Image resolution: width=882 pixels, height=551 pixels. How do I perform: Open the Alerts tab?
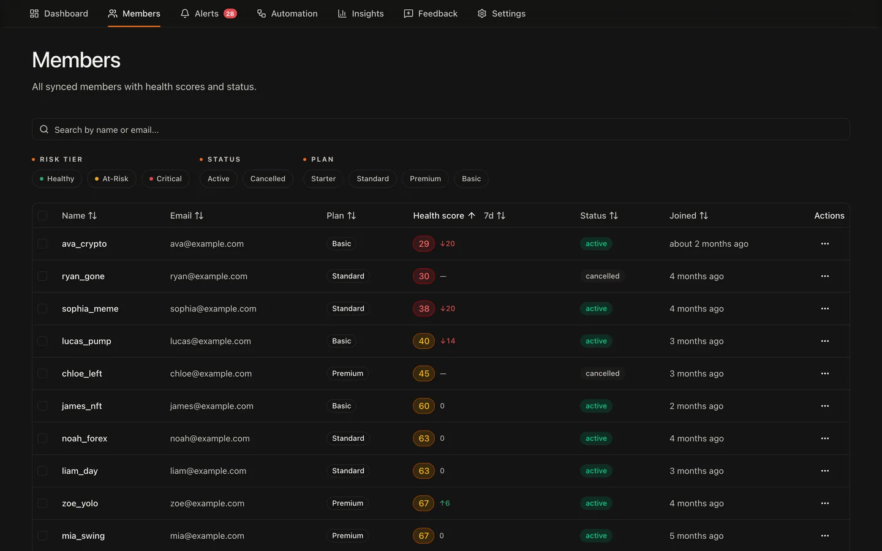pyautogui.click(x=208, y=13)
